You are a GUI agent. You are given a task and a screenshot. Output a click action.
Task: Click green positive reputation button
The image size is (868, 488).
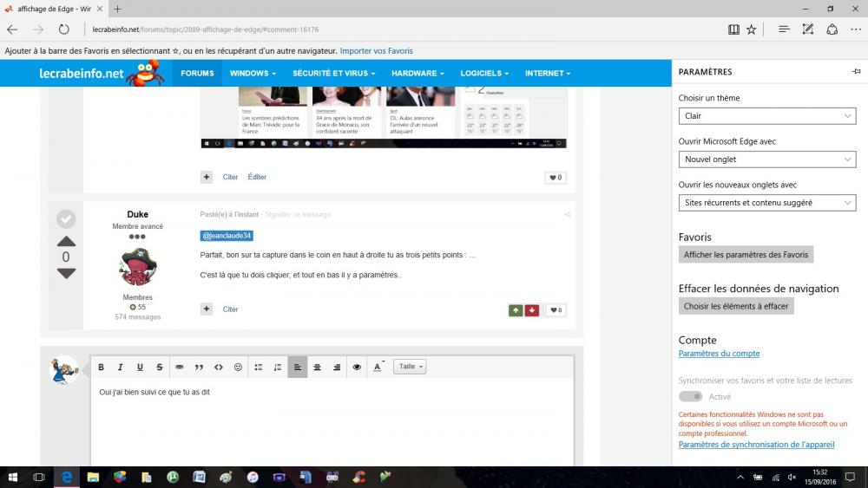point(516,310)
